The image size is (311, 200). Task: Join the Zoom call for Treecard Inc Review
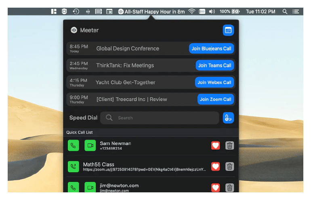[216, 99]
